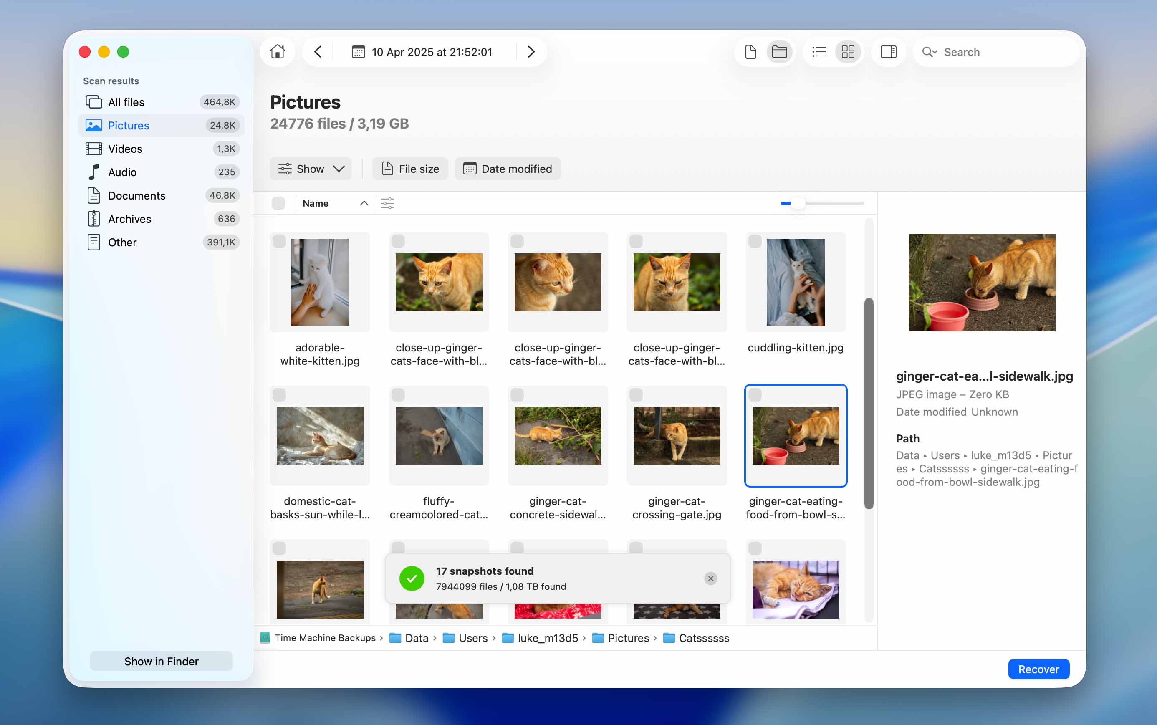This screenshot has height=725, width=1157.
Task: Check fluffy-creamcolored-cat checkbox
Action: click(398, 394)
